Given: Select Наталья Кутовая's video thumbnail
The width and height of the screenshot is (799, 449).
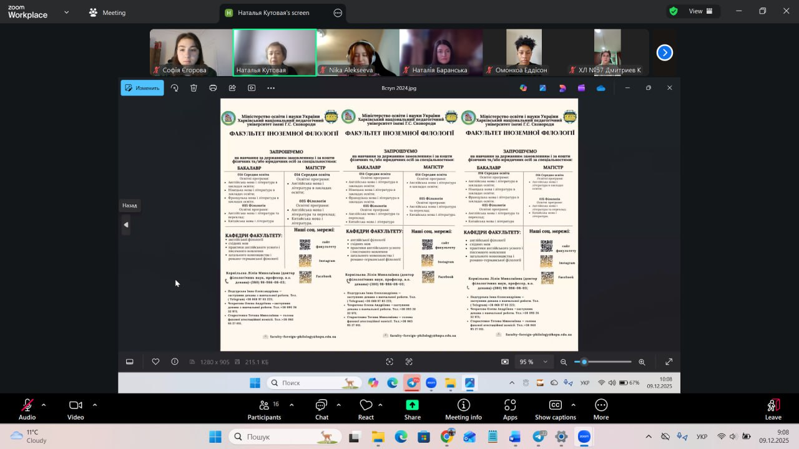Looking at the screenshot, I should [x=274, y=53].
